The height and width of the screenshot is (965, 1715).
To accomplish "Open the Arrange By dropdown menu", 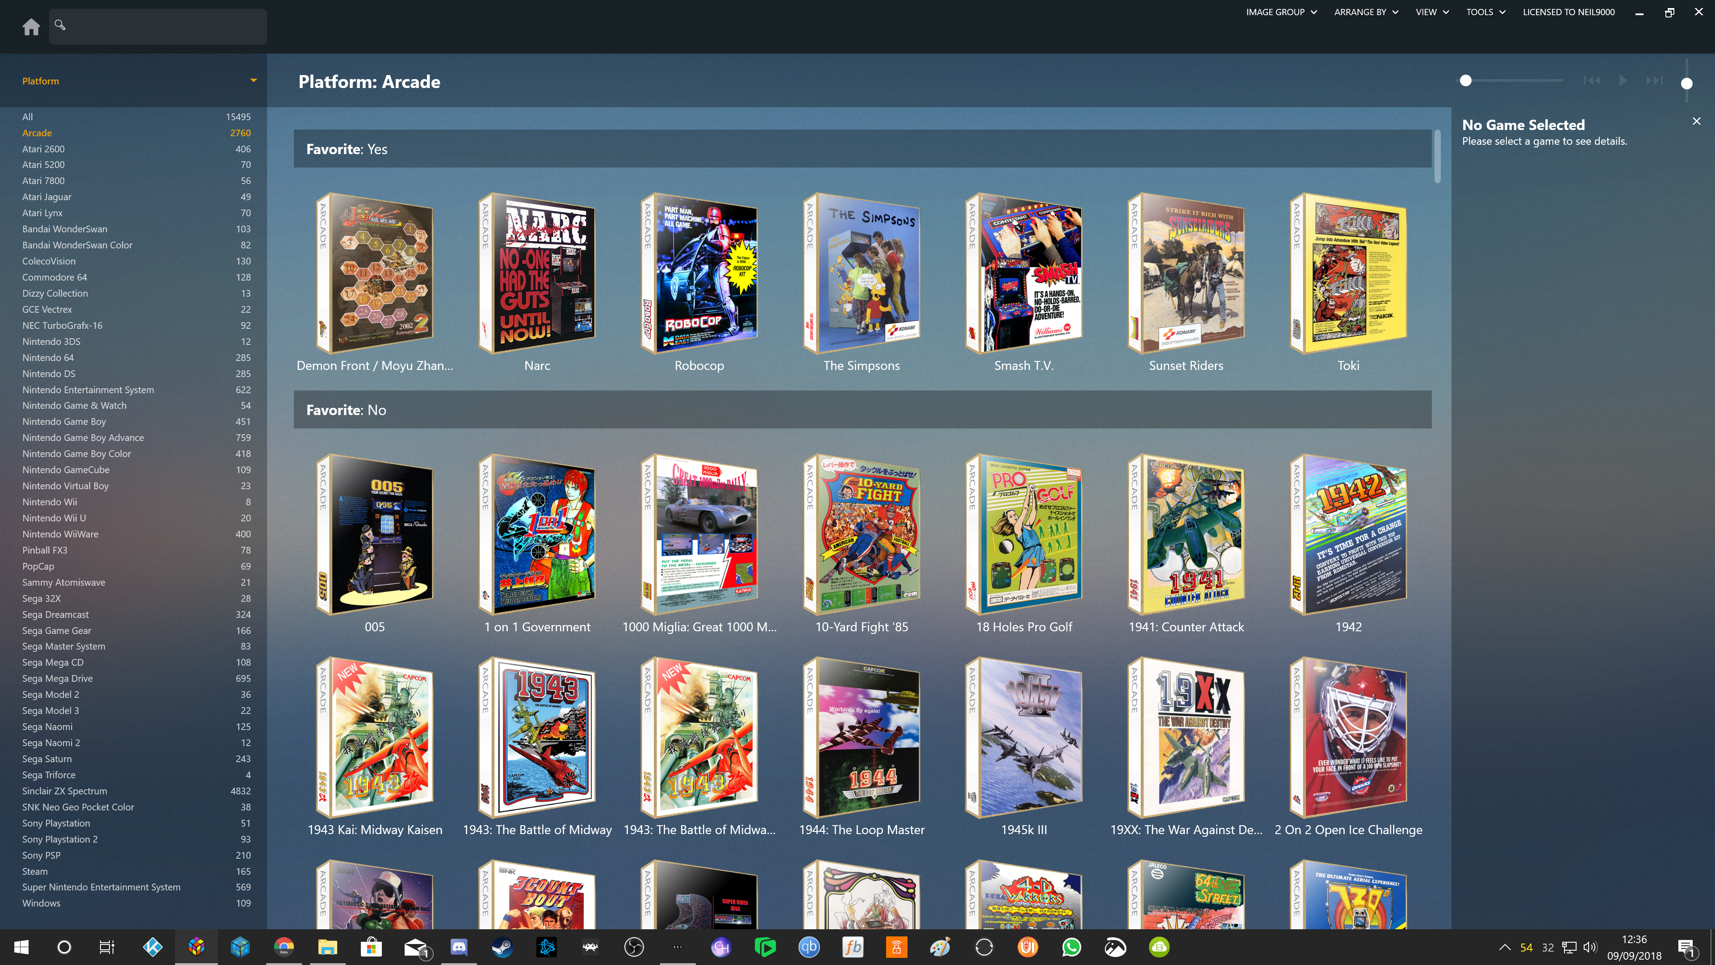I will click(1365, 12).
